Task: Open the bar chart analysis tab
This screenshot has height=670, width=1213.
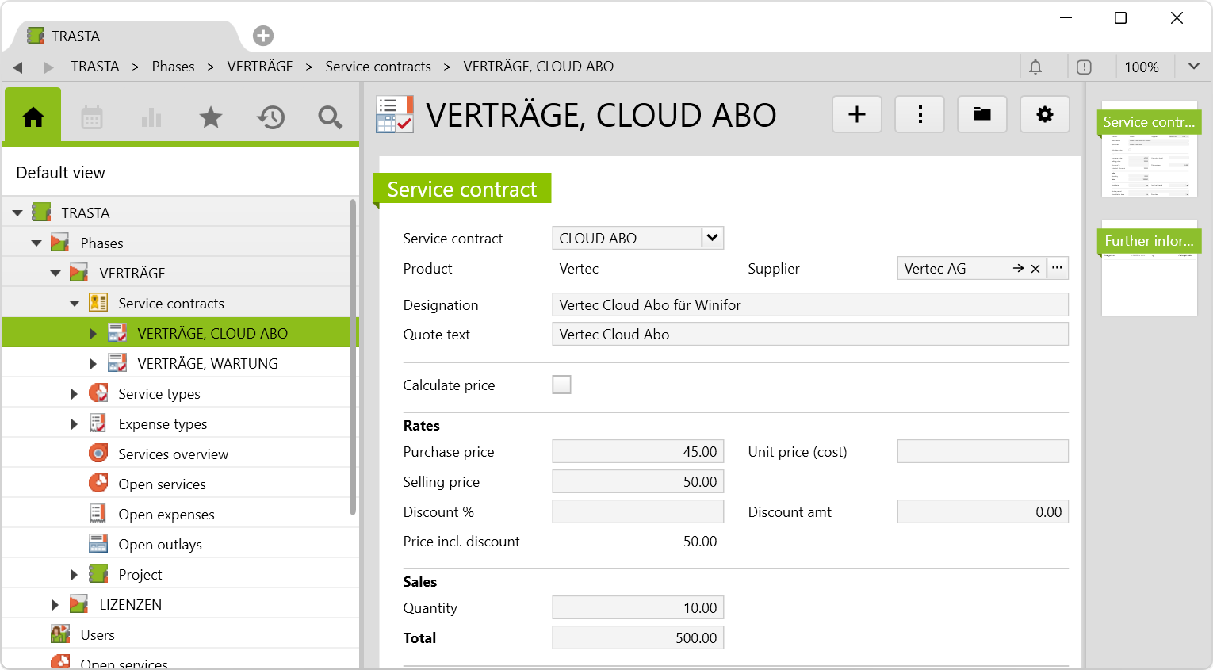Action: [x=151, y=118]
